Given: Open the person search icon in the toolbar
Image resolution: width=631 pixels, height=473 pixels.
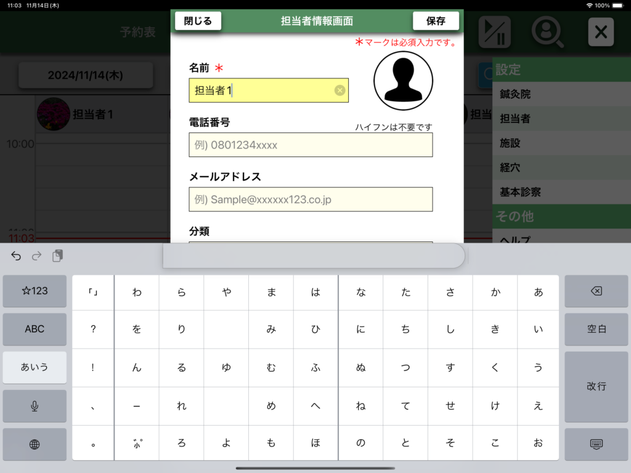Looking at the screenshot, I should point(547,32).
